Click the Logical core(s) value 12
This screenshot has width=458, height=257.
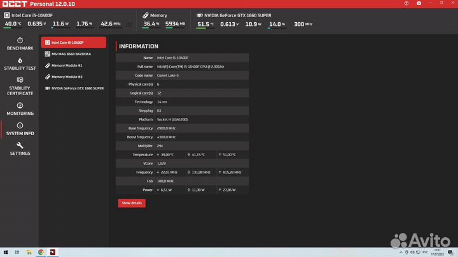(159, 93)
